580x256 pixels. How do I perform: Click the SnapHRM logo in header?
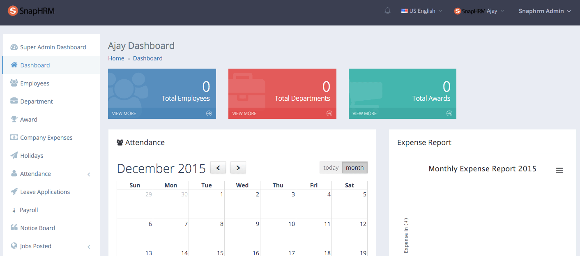pos(31,11)
